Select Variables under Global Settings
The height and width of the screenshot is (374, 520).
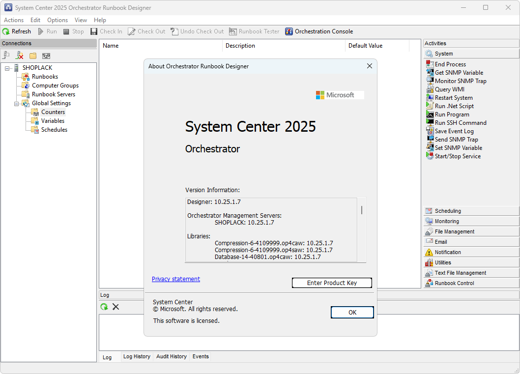click(53, 121)
